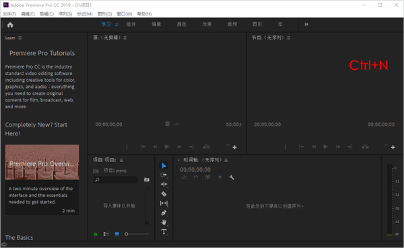The image size is (404, 248).
Task: Open the Program monitor panel menu
Action: 289,38
